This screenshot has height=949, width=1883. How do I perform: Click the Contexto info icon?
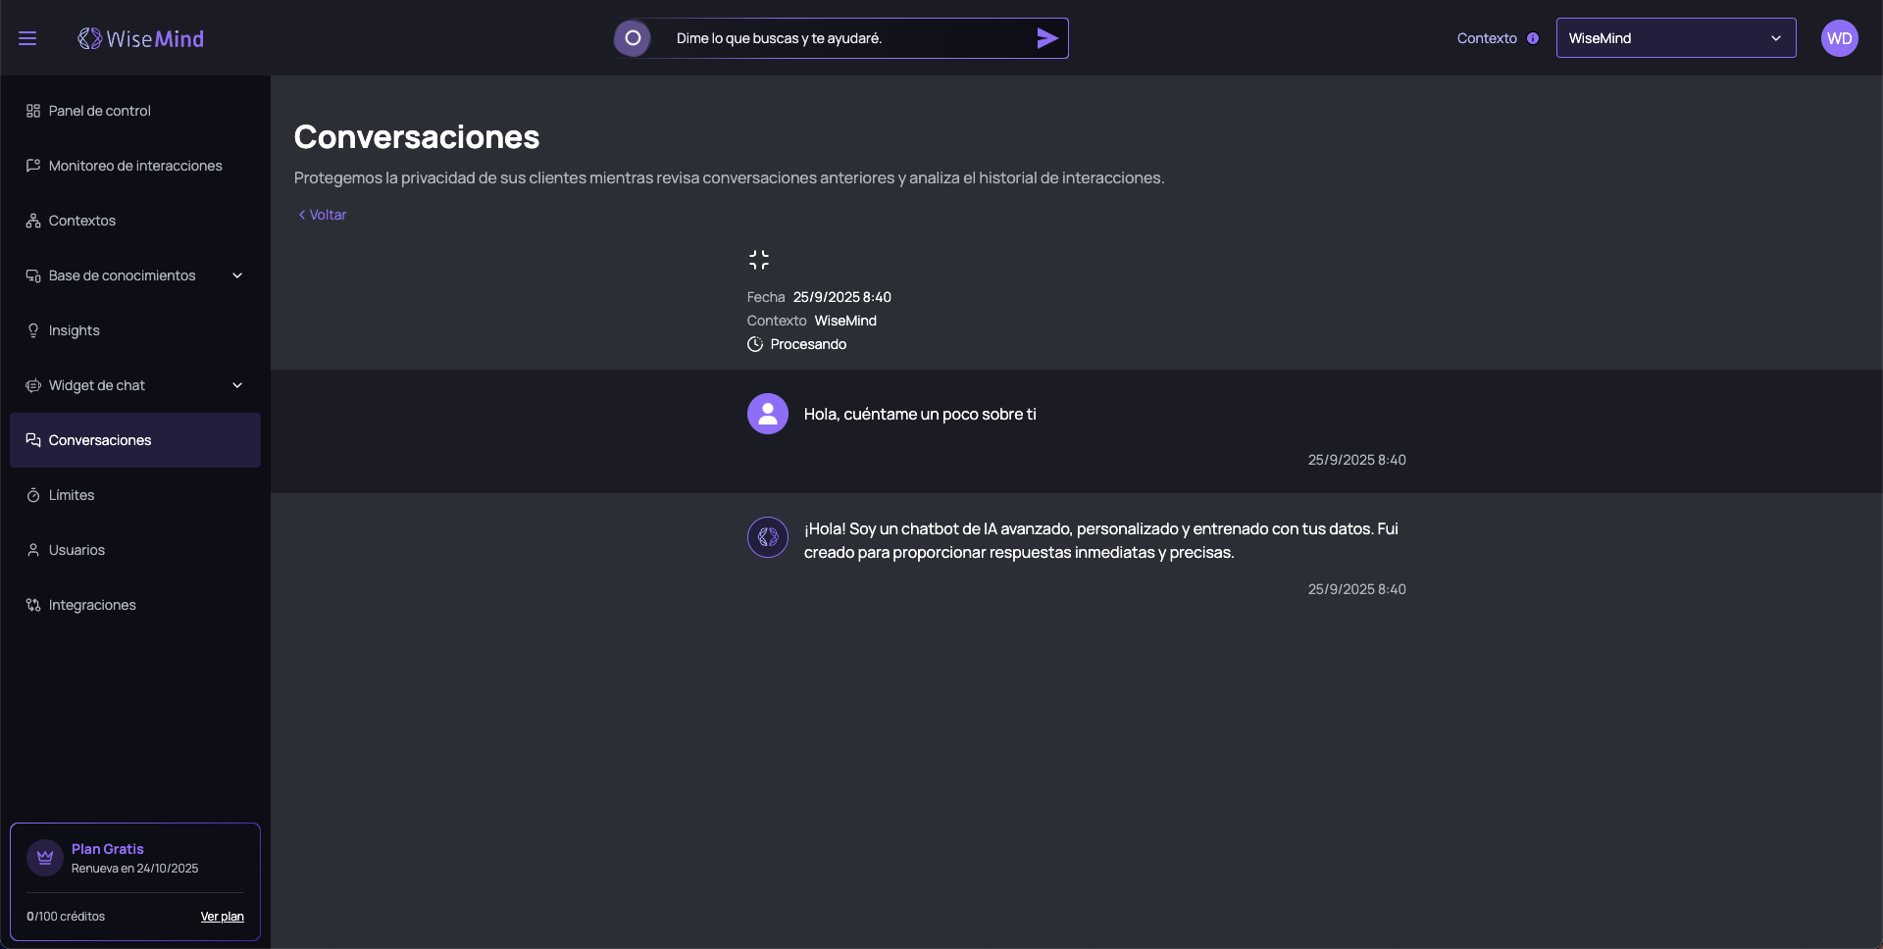[x=1533, y=38]
